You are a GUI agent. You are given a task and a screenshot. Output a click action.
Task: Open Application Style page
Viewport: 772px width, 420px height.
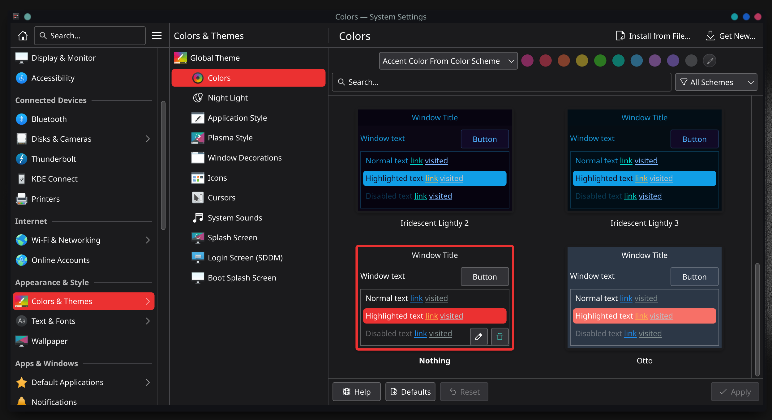pyautogui.click(x=248, y=118)
